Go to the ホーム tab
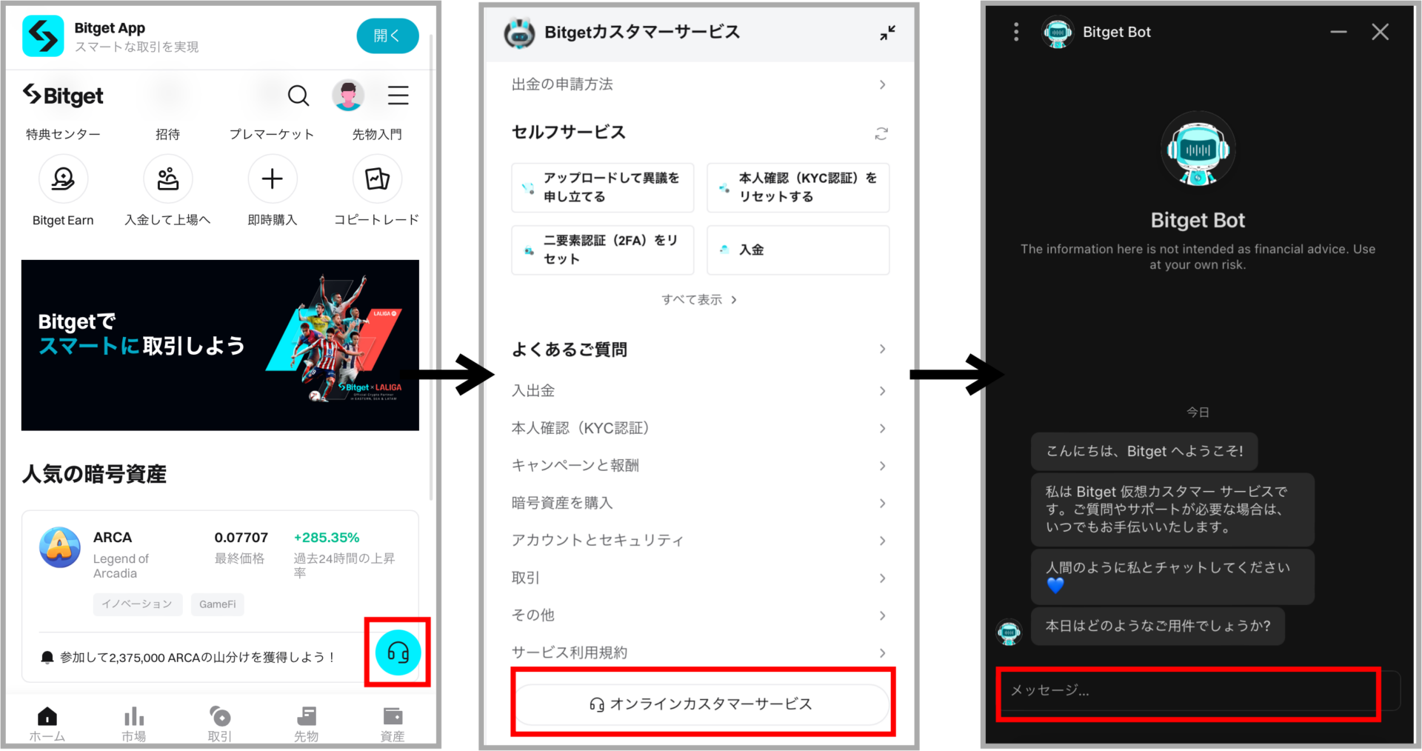The height and width of the screenshot is (751, 1422). 47,724
